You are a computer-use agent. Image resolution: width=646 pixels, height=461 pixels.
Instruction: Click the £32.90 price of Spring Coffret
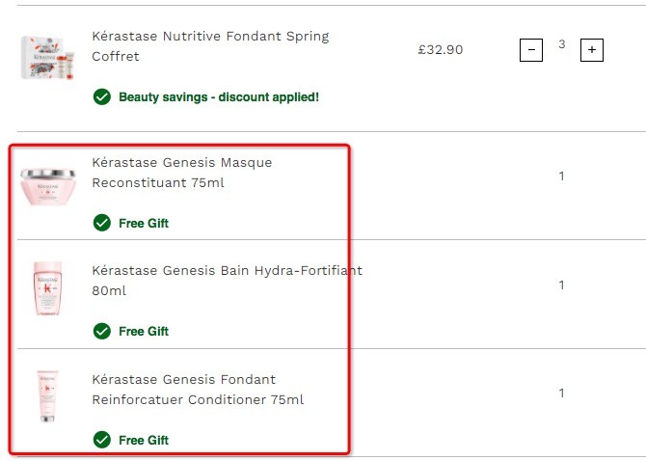(441, 50)
